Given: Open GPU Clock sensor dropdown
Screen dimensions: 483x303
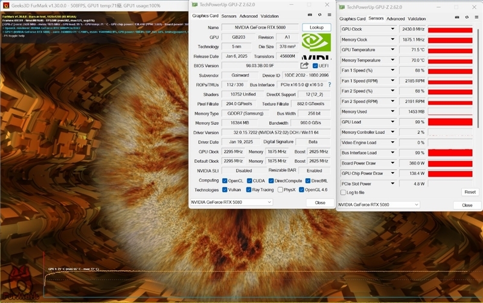Looking at the screenshot, I should [x=392, y=29].
